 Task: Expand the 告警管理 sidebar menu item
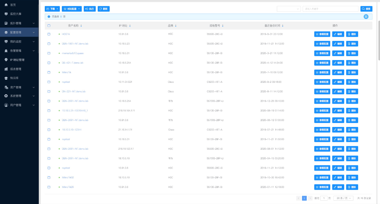(x=19, y=51)
